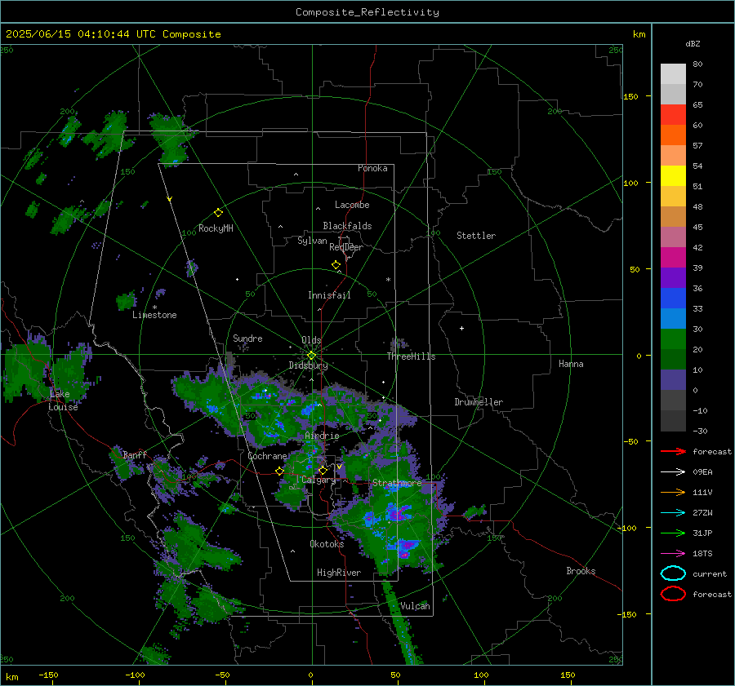The image size is (735, 686).
Task: Click the 'Lacombe' city label
Action: click(x=352, y=205)
